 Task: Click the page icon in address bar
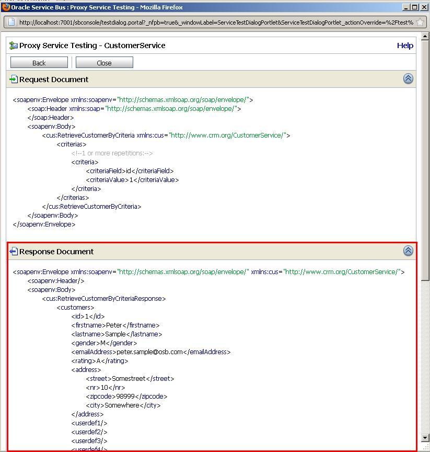(11, 22)
